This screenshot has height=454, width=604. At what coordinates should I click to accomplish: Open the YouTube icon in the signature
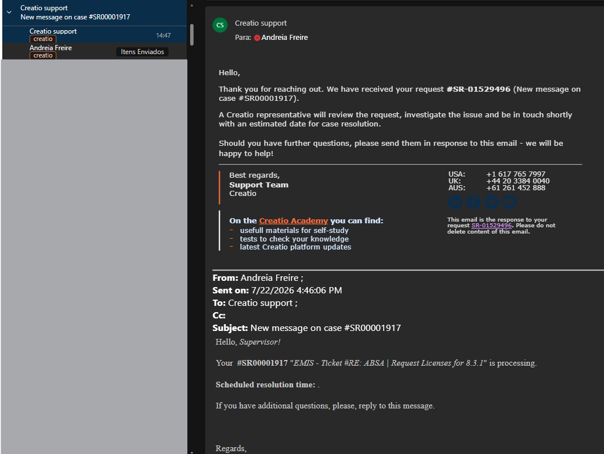(510, 202)
